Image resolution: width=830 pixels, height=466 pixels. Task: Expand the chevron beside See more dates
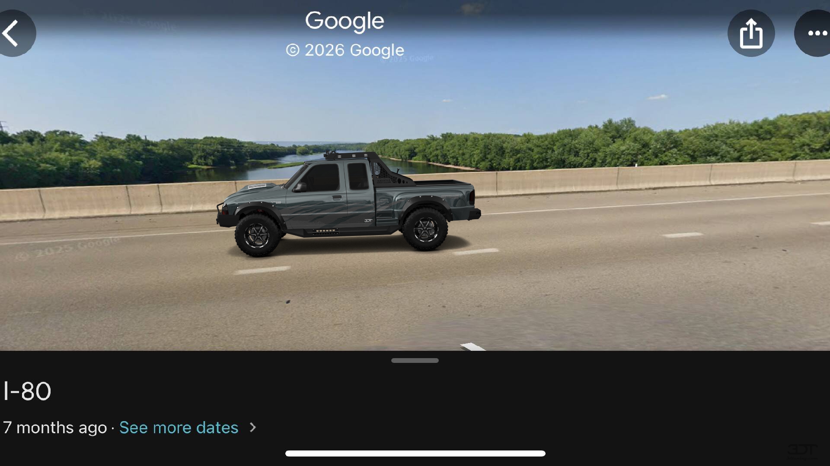[x=253, y=428]
